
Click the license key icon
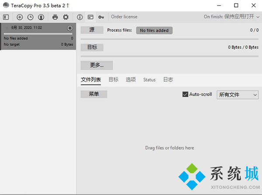[101, 17]
